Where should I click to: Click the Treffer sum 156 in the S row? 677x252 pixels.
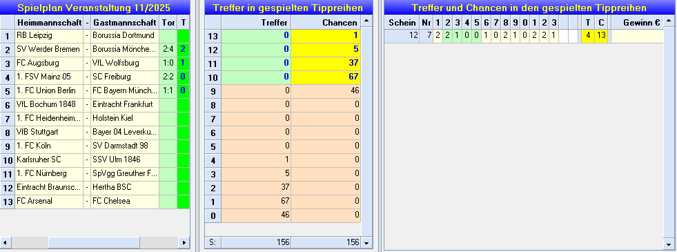256,242
